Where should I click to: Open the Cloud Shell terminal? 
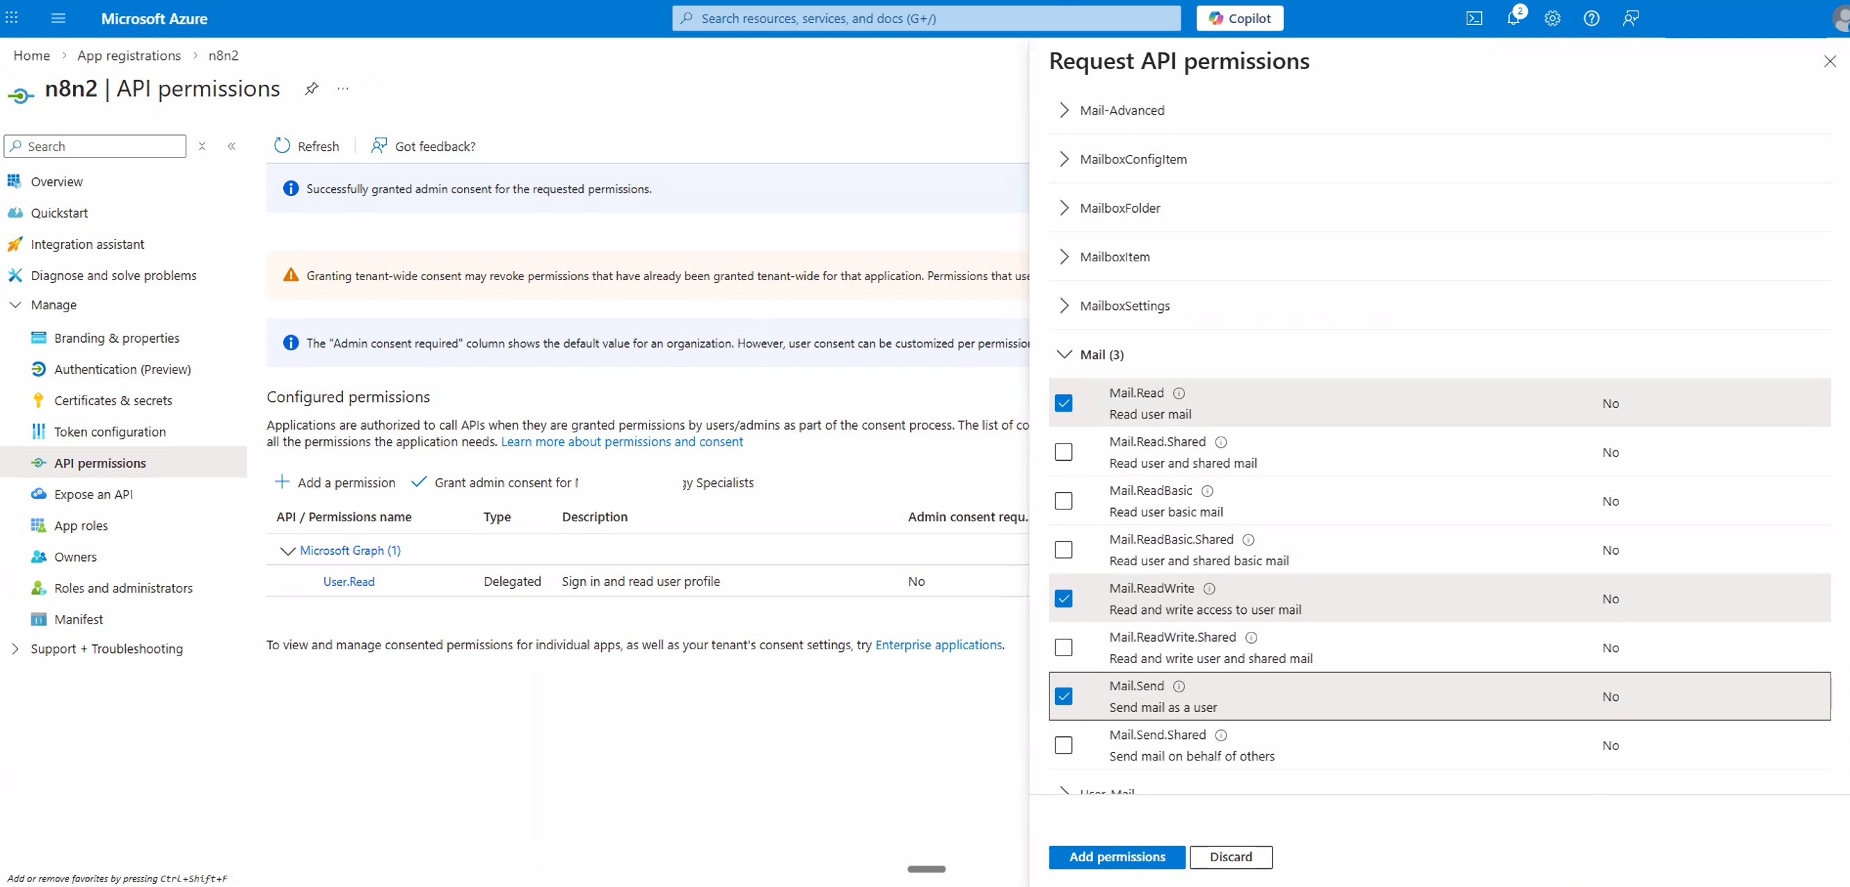pos(1474,18)
